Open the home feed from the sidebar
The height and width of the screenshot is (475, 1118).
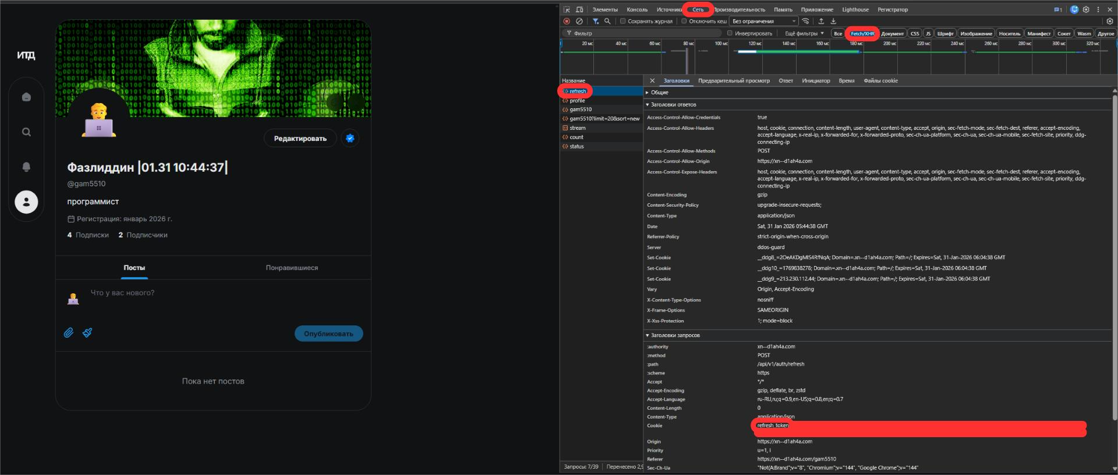pos(26,97)
